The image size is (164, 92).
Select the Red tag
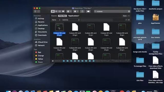click(x=39, y=52)
